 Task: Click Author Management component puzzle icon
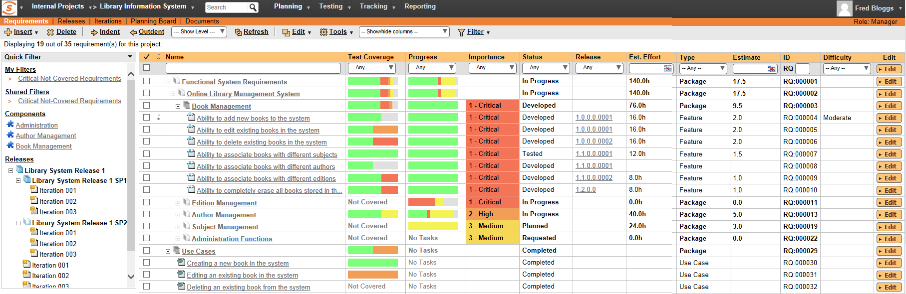coord(10,135)
